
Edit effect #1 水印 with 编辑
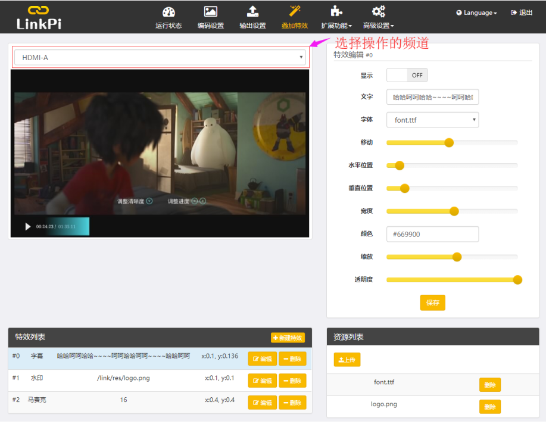coord(262,381)
